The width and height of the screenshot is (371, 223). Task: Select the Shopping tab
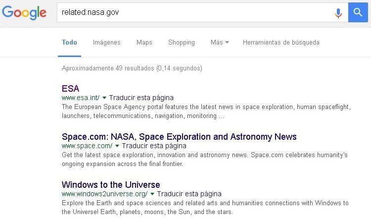181,43
